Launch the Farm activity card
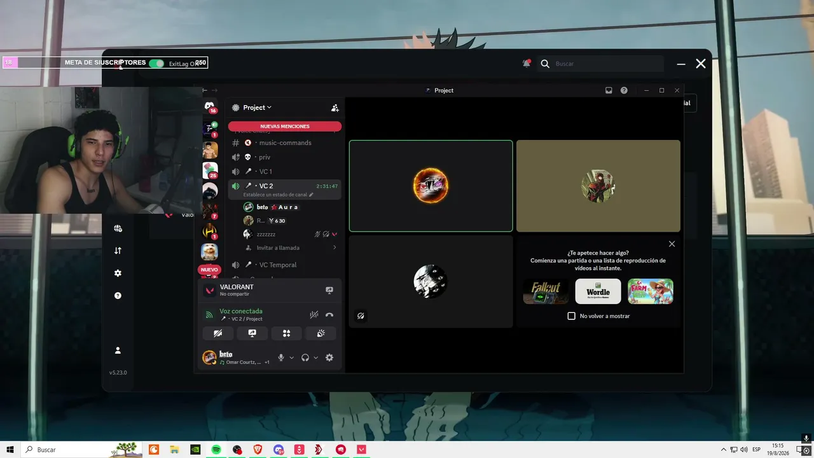Image resolution: width=814 pixels, height=458 pixels. click(x=651, y=291)
